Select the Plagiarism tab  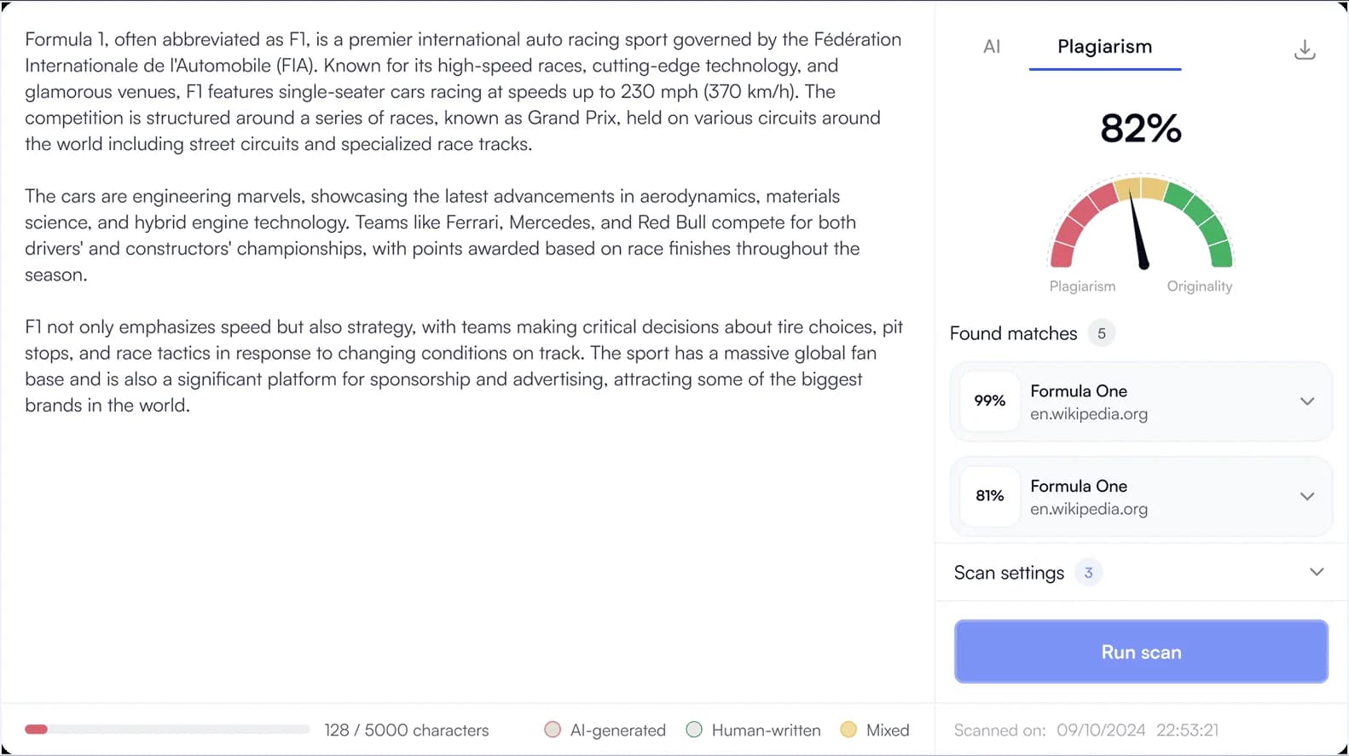tap(1104, 47)
